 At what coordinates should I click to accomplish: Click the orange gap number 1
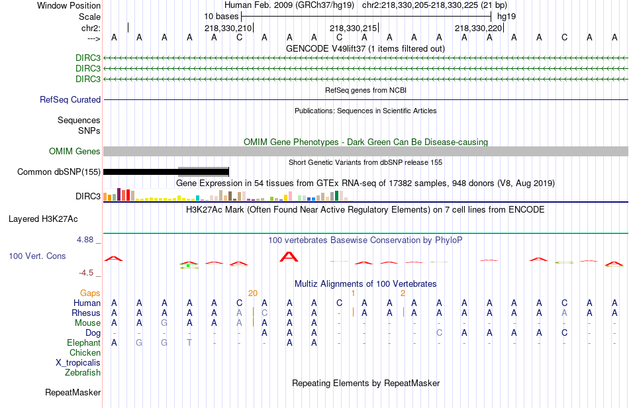[x=353, y=293]
